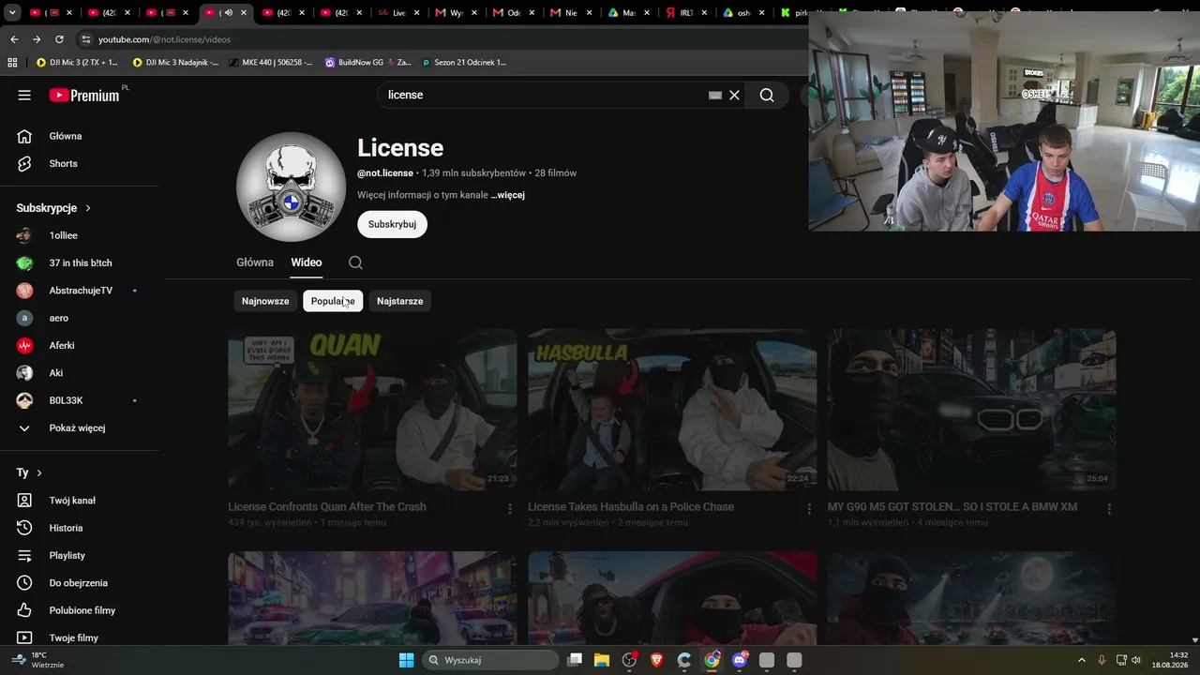Open the MKE 440 bookmark
1200x675 pixels.
click(269, 63)
